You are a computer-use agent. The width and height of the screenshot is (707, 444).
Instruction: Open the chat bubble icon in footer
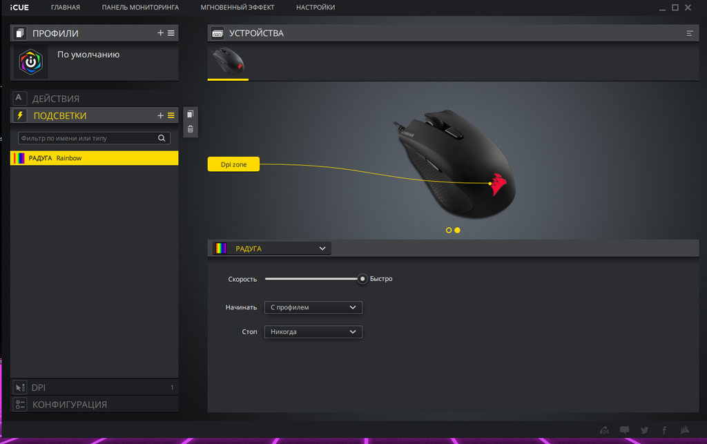point(624,430)
